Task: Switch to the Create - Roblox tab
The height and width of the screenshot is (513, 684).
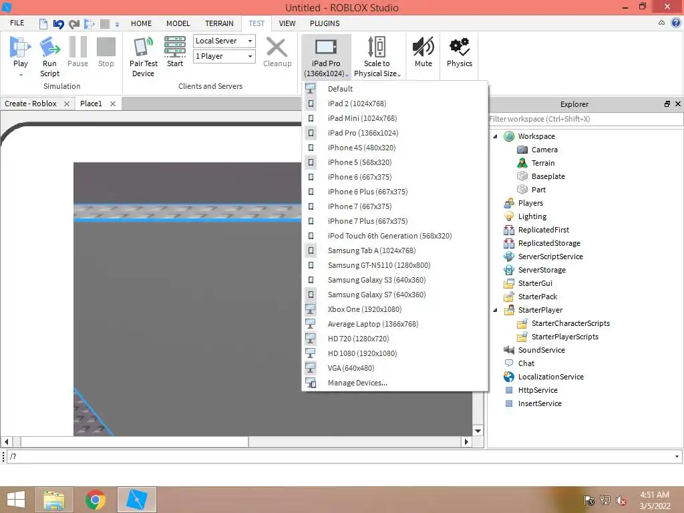Action: coord(31,104)
